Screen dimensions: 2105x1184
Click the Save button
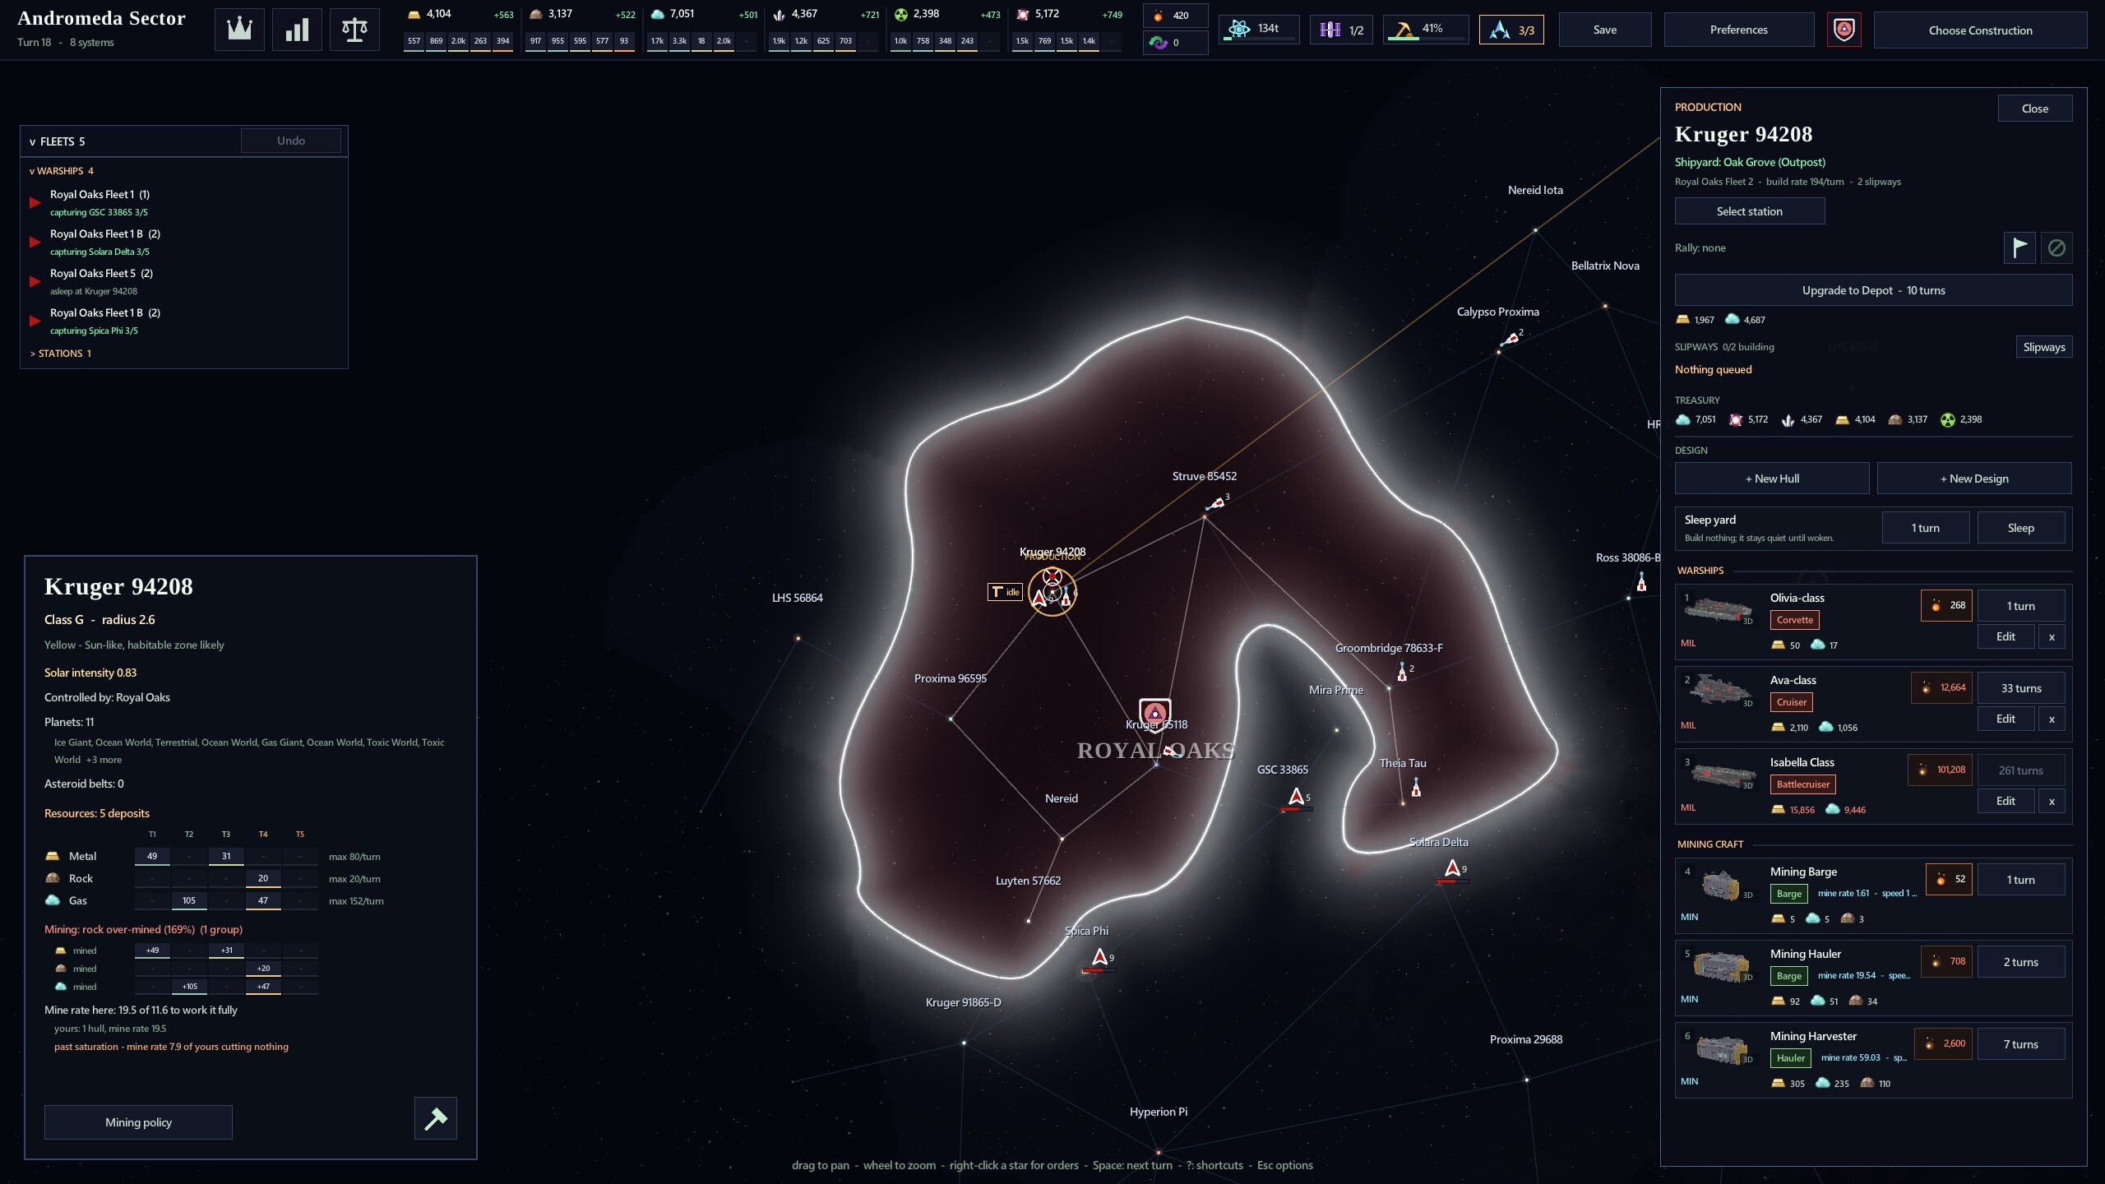click(1605, 30)
